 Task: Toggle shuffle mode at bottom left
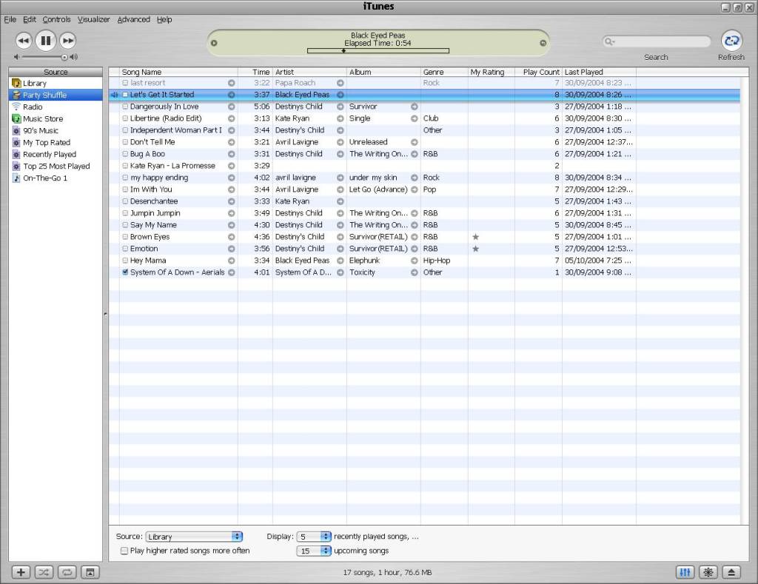[x=44, y=572]
